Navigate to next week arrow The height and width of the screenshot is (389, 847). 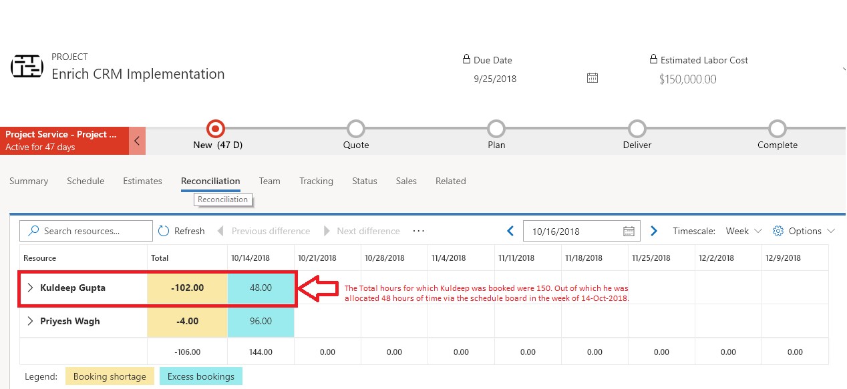[x=654, y=231]
